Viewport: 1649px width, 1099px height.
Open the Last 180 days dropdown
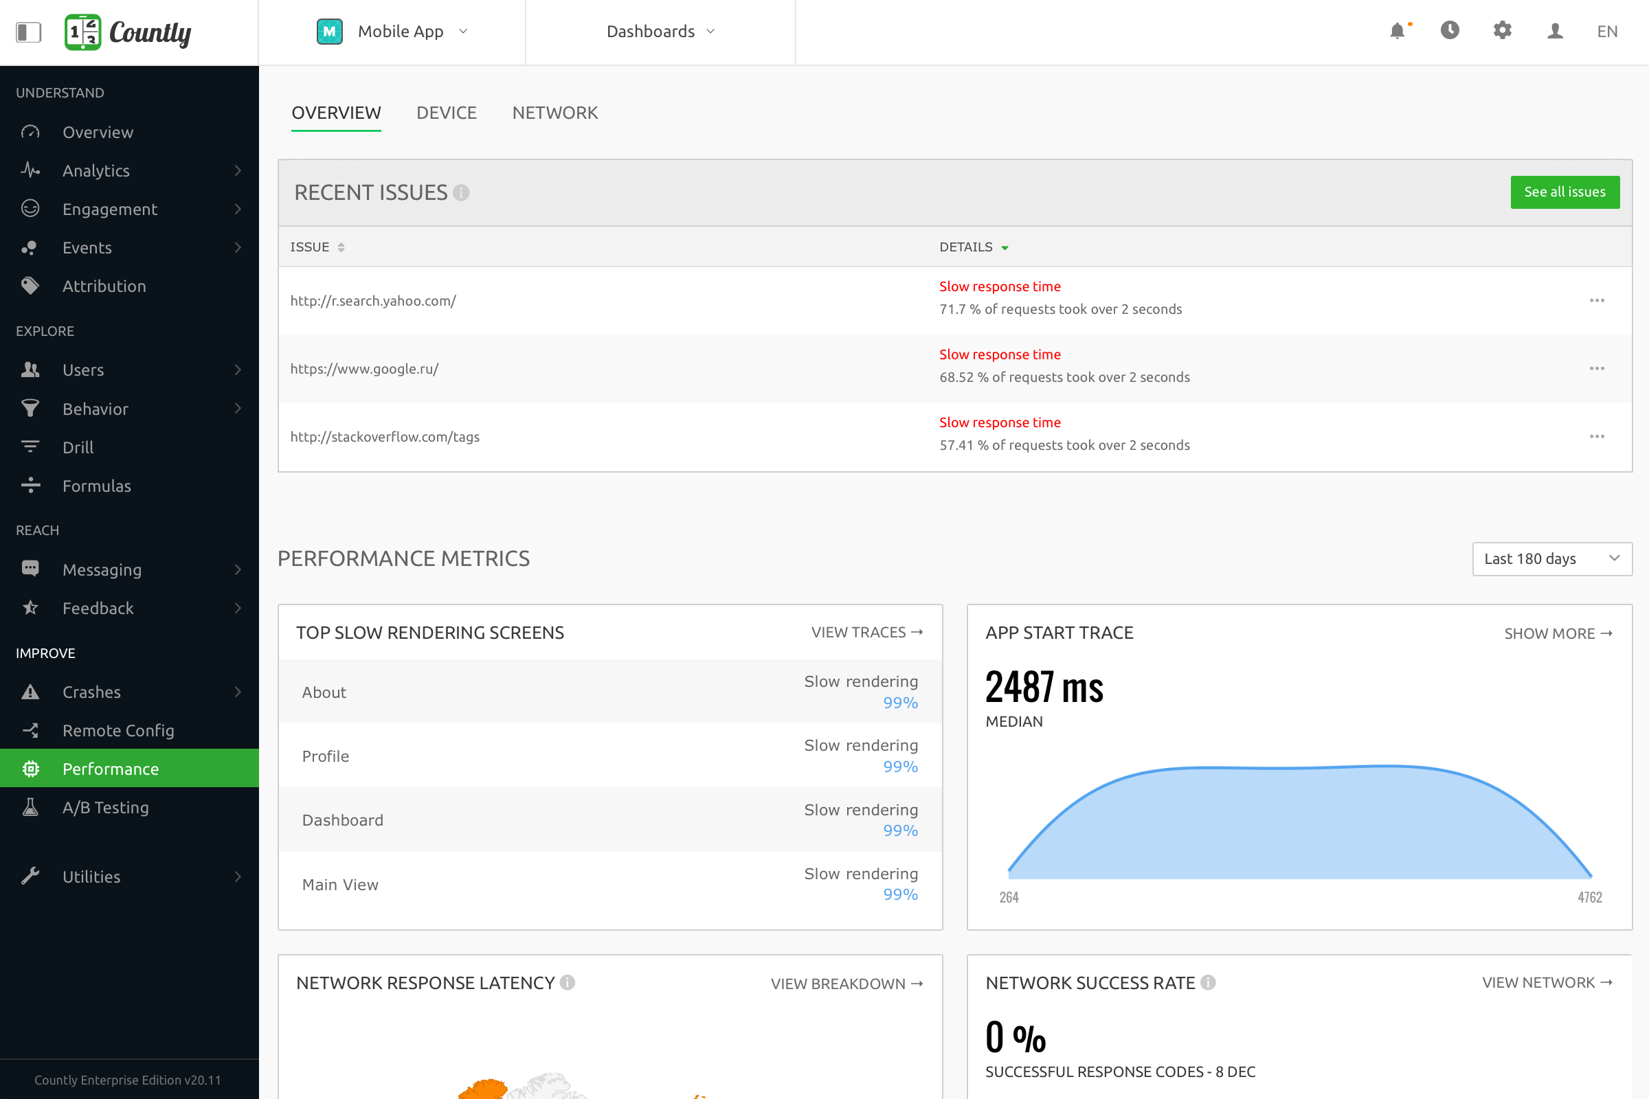tap(1551, 558)
